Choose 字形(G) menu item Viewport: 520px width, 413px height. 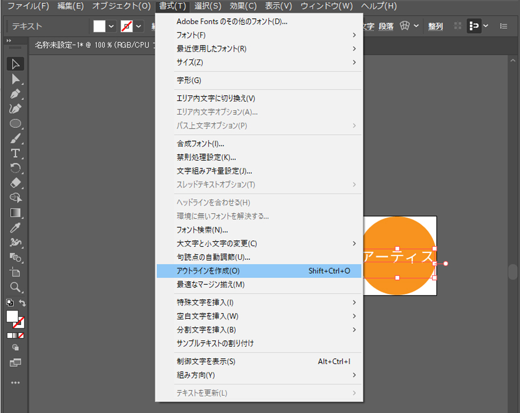point(259,81)
